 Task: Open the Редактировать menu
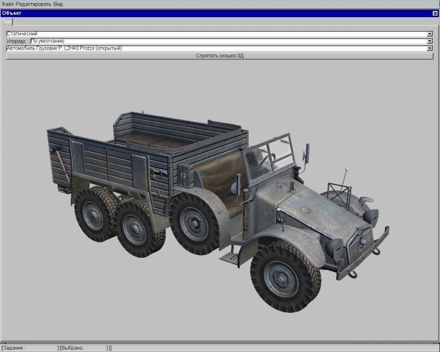click(34, 4)
